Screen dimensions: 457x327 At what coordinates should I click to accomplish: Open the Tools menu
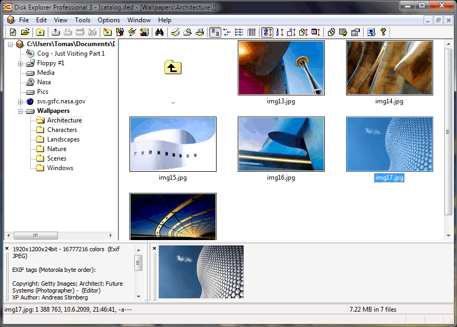(x=82, y=20)
